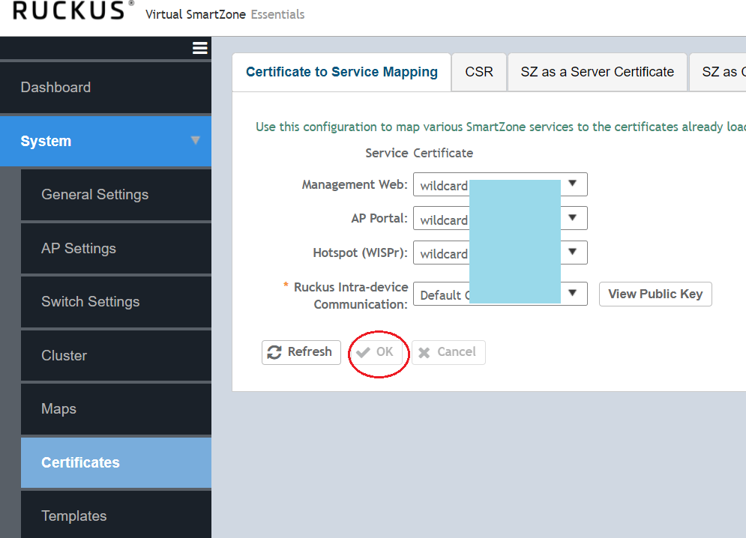
Task: Open the Dashboard page
Action: 55,88
